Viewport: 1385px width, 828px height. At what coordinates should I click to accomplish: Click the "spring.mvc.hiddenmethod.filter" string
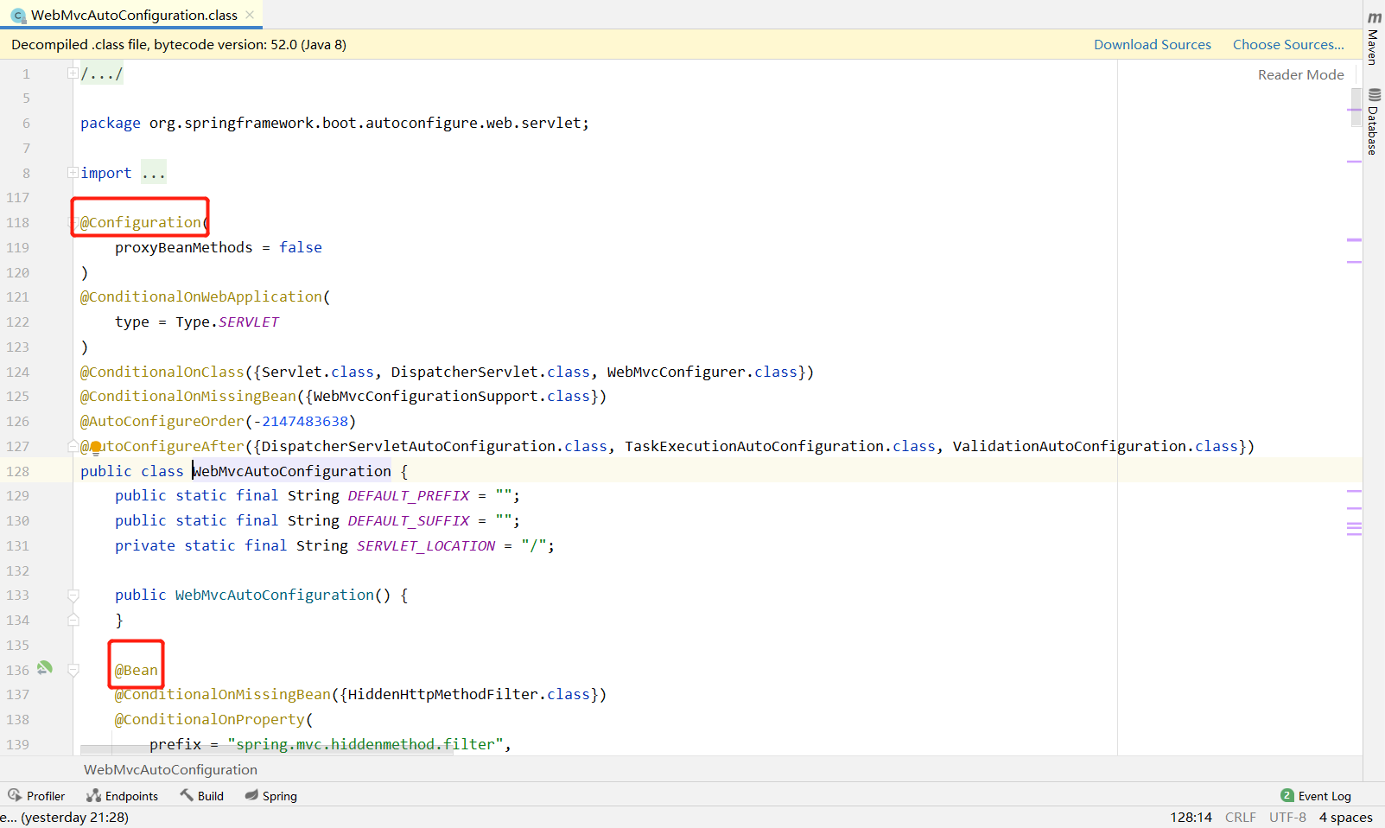(365, 744)
